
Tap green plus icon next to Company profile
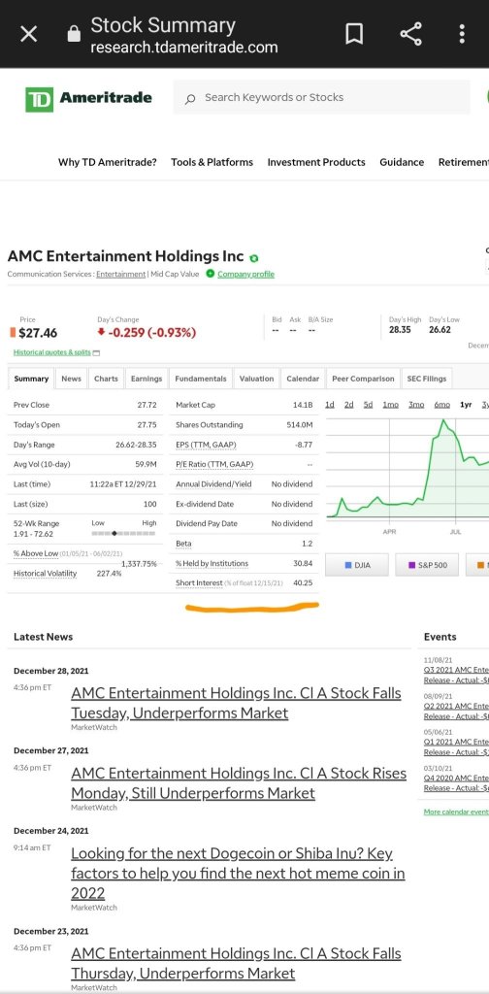coord(211,274)
